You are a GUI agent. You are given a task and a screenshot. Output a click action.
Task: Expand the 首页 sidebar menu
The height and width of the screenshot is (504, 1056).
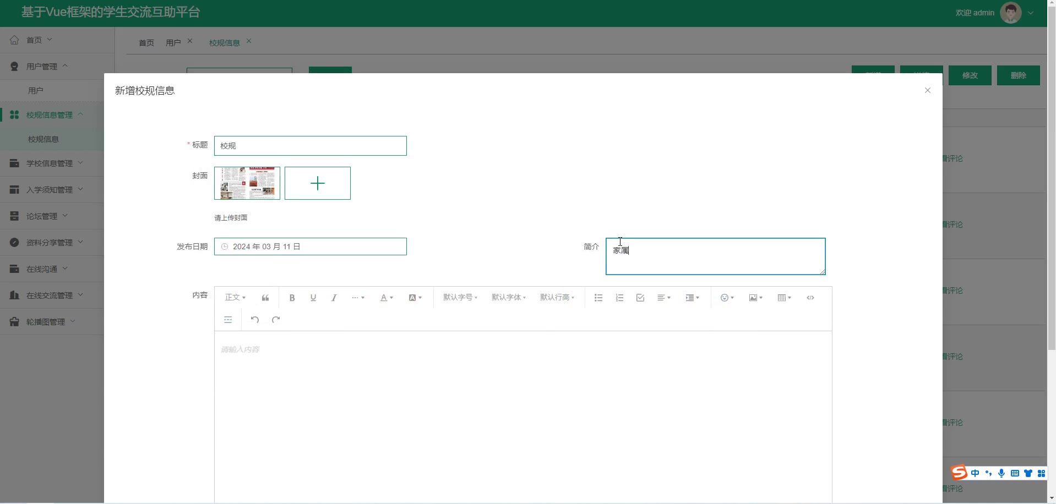coord(57,40)
